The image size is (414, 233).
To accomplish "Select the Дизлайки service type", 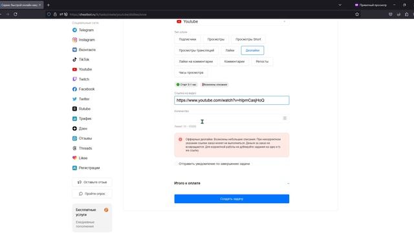I will pos(252,50).
